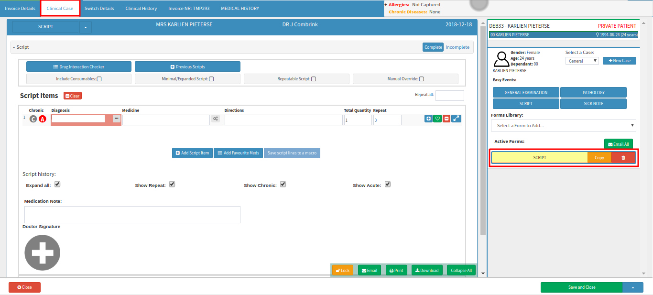The image size is (653, 295).
Task: Open Forms Library form selector
Action: [x=563, y=126]
